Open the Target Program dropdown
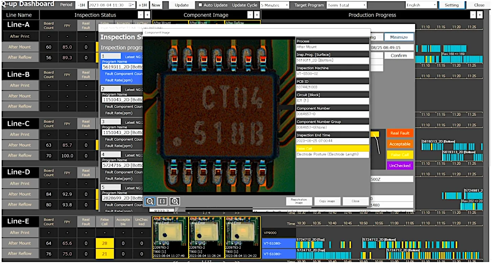Viewport: 492px width, 263px height. 346,5
